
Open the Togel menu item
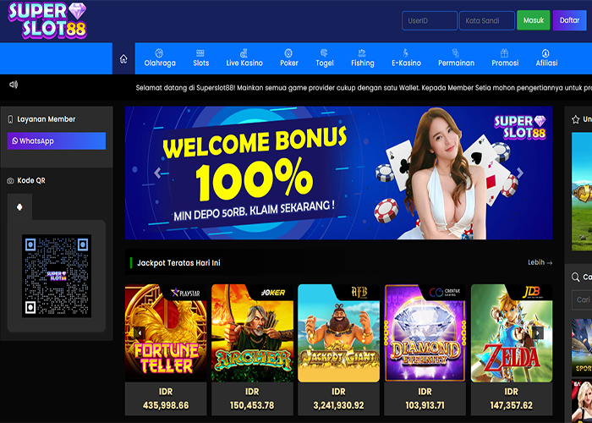tap(324, 58)
